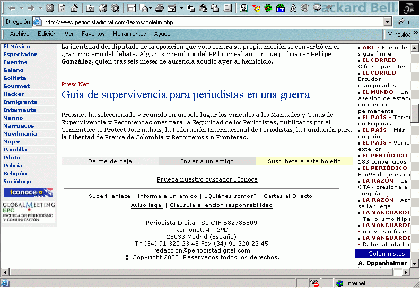The width and height of the screenshot is (420, 288).
Task: Open the Favorites folder toolbar icon
Action: point(90,8)
